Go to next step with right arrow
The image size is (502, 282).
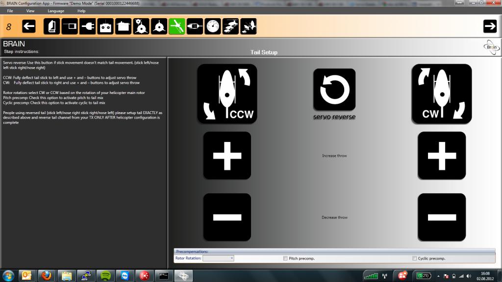coord(490,26)
